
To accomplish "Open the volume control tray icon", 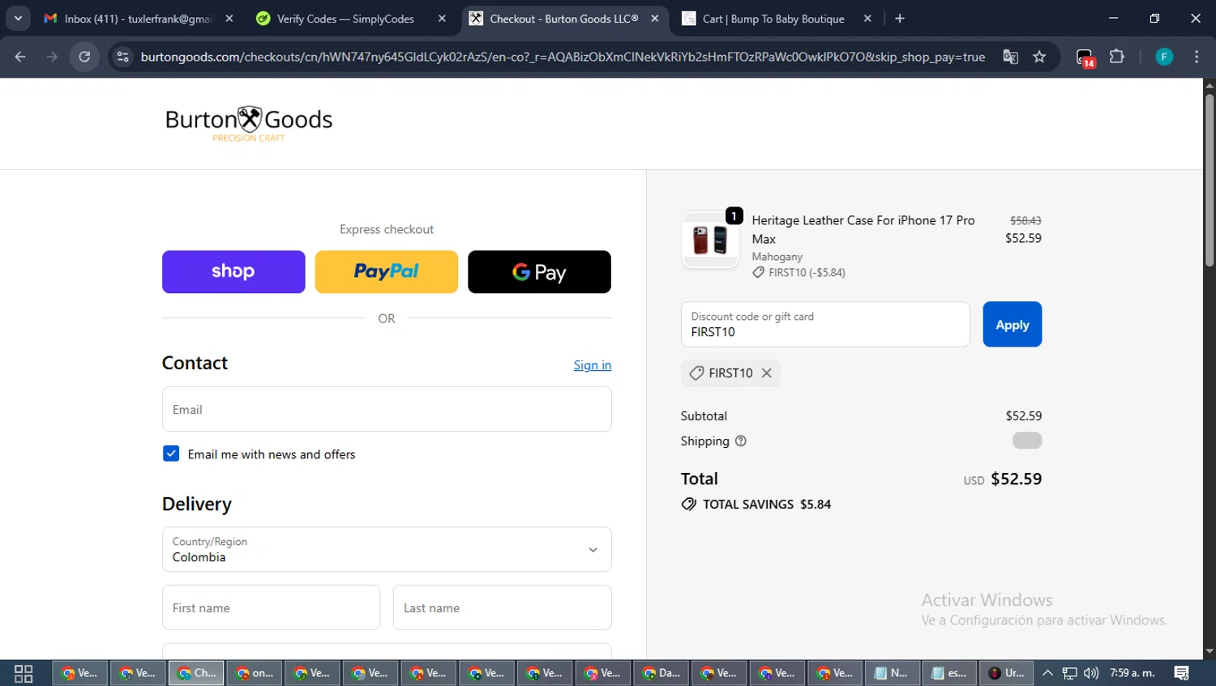I will pyautogui.click(x=1091, y=673).
